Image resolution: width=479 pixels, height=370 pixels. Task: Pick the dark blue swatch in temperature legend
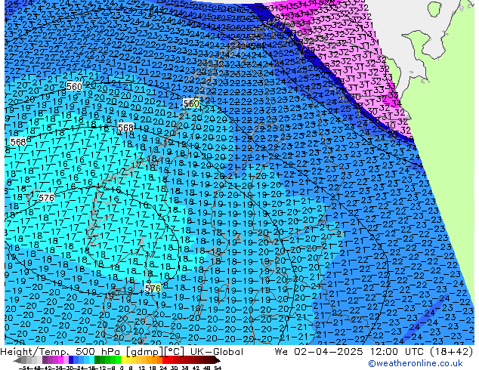click(x=71, y=360)
